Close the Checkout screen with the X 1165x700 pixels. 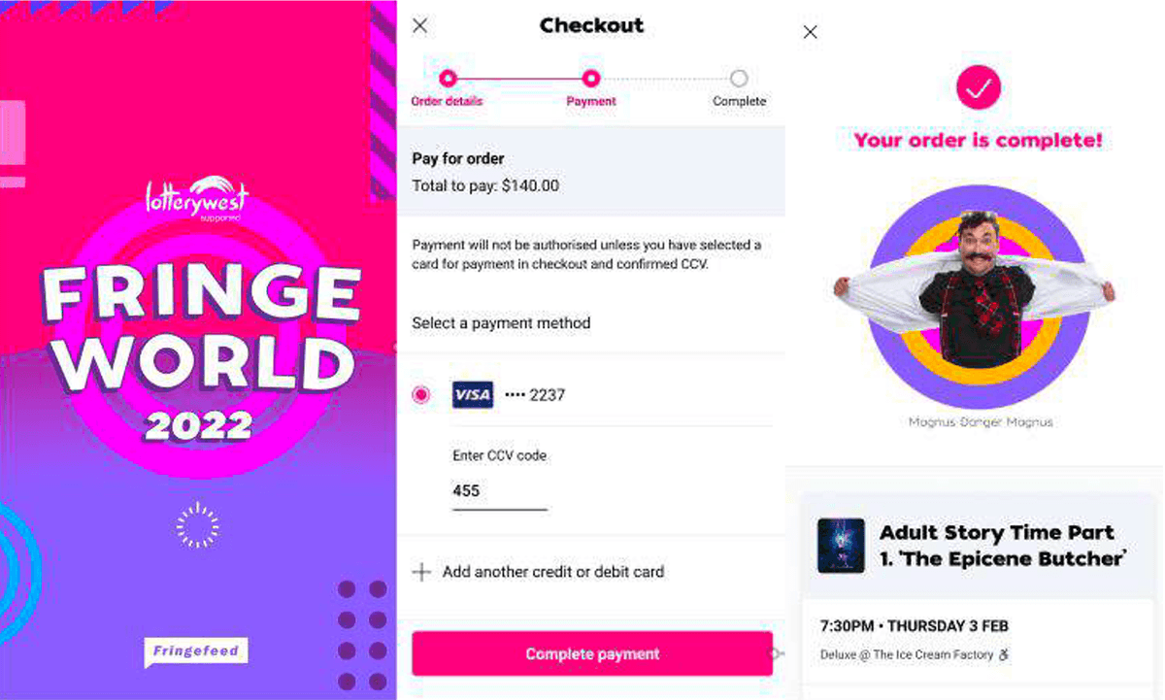point(419,25)
